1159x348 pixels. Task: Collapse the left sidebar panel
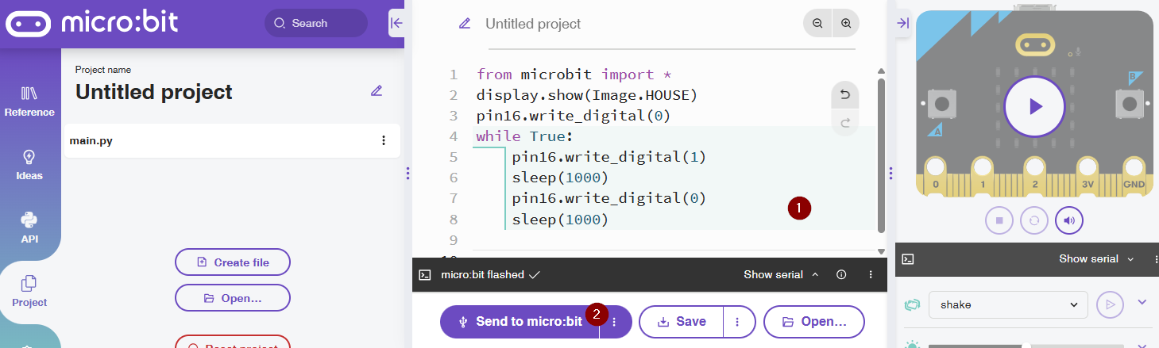pos(396,23)
